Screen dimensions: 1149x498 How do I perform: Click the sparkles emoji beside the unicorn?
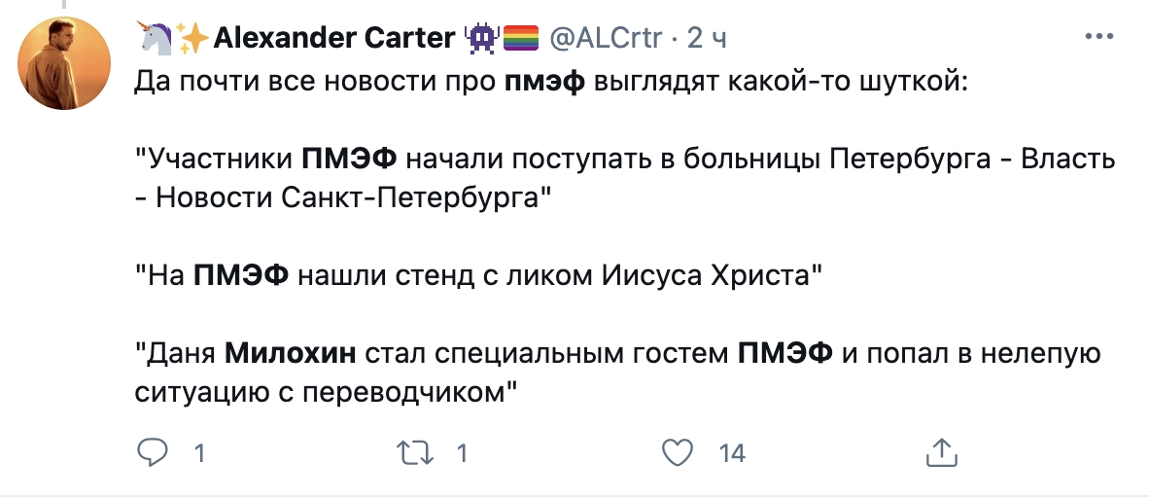pos(194,38)
